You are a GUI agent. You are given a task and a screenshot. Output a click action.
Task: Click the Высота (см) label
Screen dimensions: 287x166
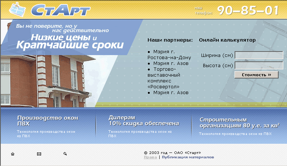[x=218, y=66]
